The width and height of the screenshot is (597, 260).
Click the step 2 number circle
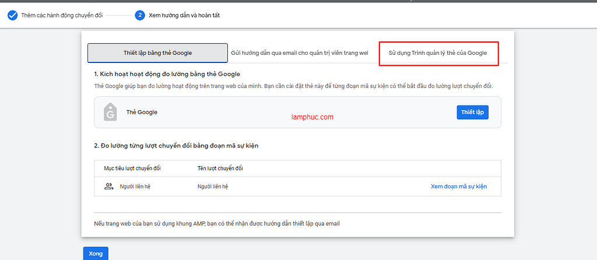click(140, 15)
